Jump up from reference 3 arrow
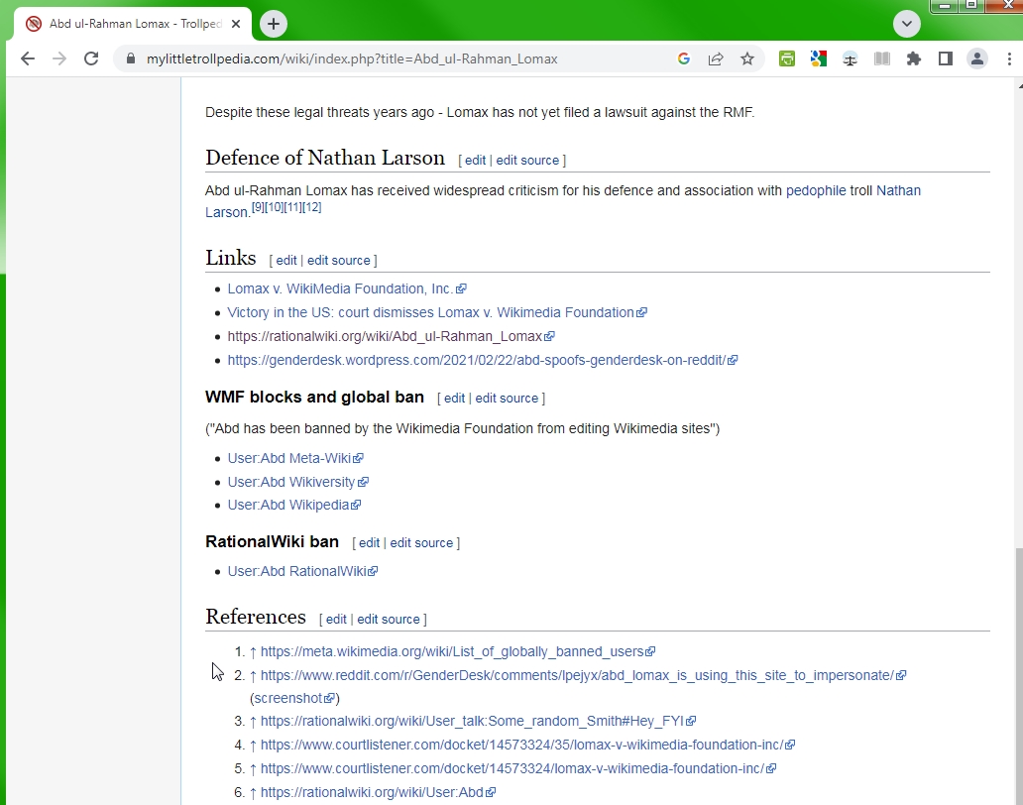The image size is (1023, 805). pyautogui.click(x=253, y=722)
